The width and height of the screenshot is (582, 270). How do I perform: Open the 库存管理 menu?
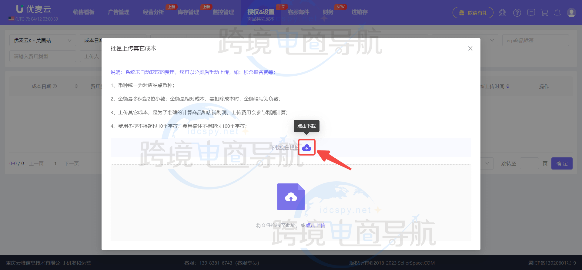(189, 12)
